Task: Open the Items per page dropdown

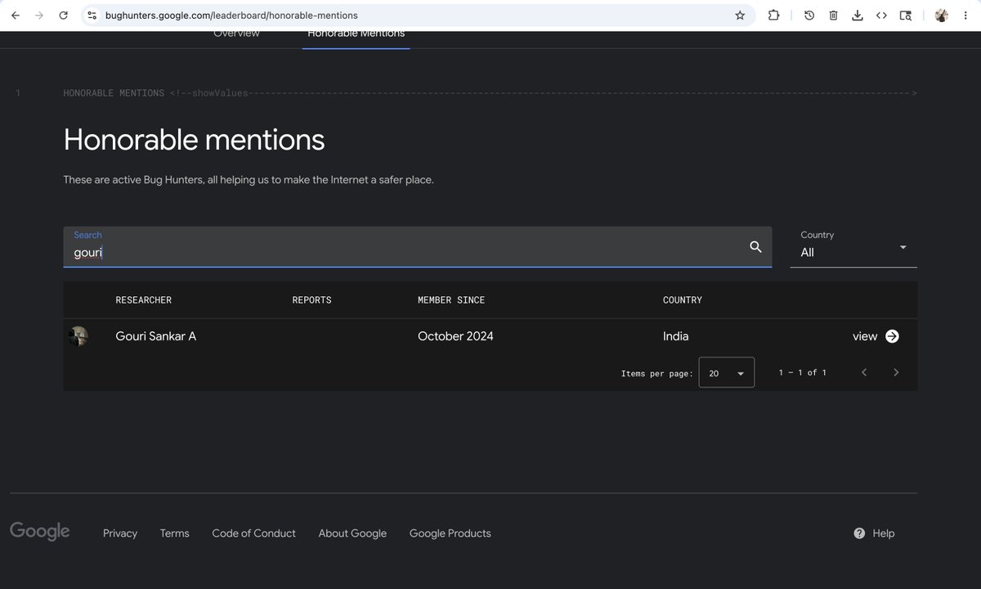Action: point(727,372)
